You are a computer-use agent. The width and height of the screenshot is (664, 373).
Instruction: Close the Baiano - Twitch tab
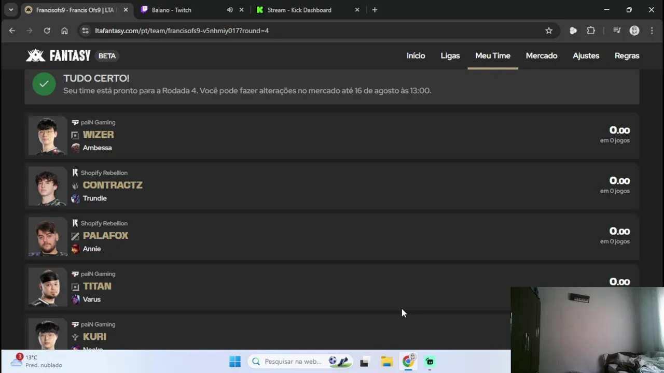241,10
